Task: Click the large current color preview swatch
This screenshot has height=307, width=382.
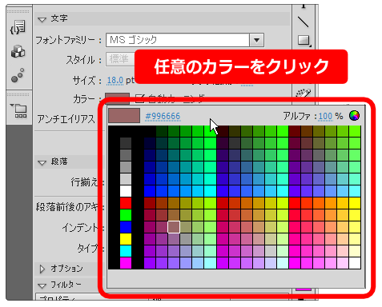Action: tap(124, 116)
